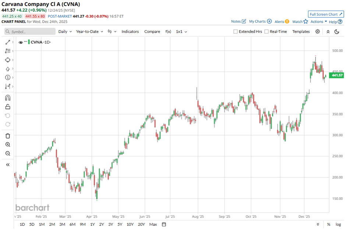Enable the Real-Time checkbox
This screenshot has width=346, height=231.
point(266,32)
